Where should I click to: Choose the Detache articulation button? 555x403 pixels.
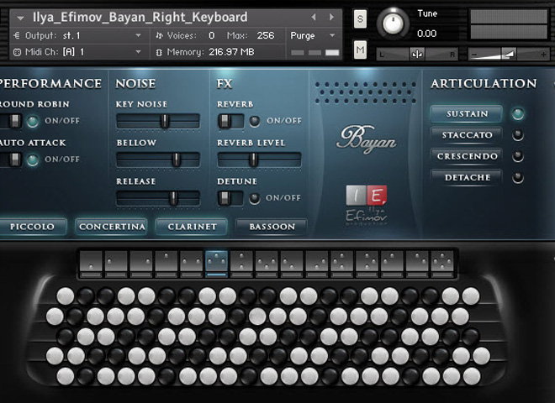tap(467, 177)
